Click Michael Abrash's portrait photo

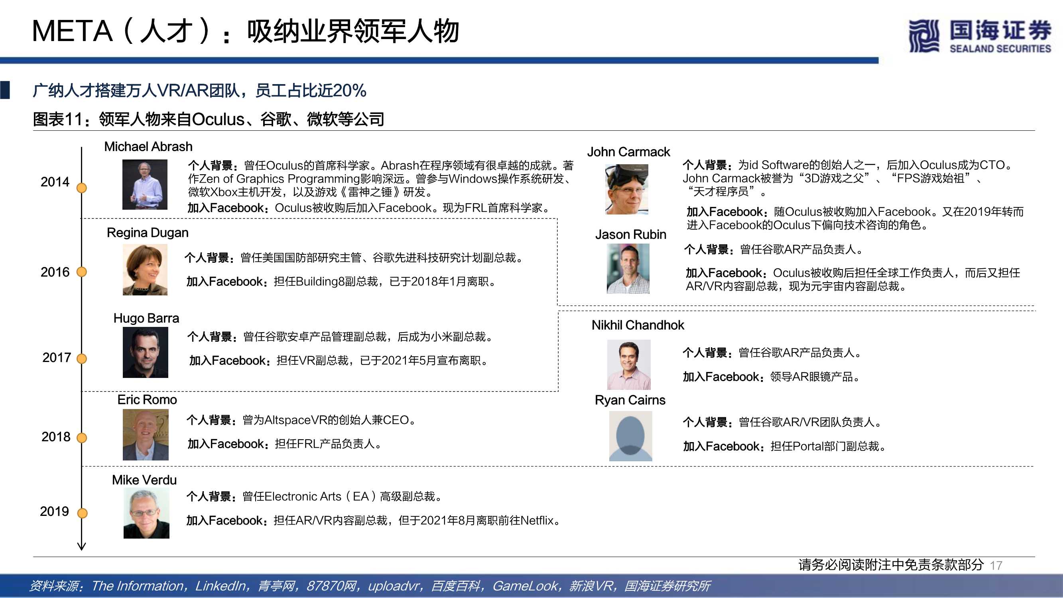tap(145, 185)
